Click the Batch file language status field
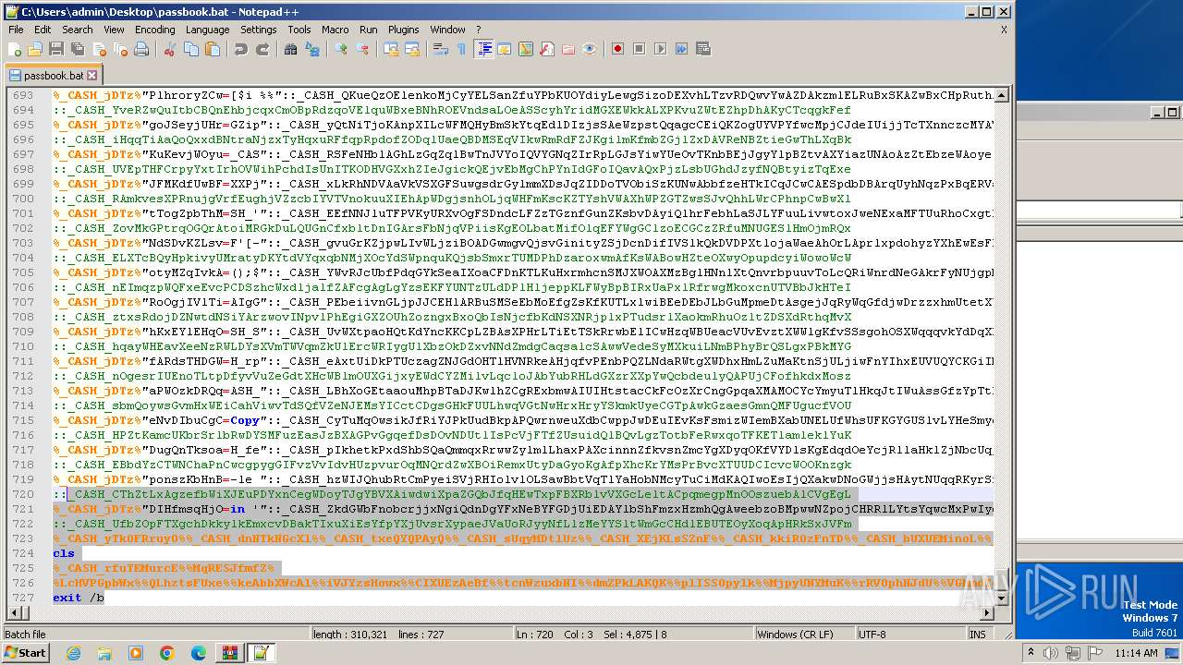Viewport: 1183px width, 665px height. pos(155,635)
